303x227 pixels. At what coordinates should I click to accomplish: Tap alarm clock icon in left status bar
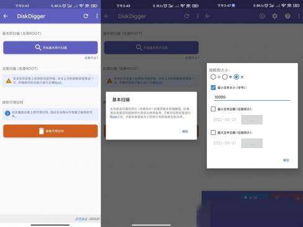pyautogui.click(x=64, y=6)
